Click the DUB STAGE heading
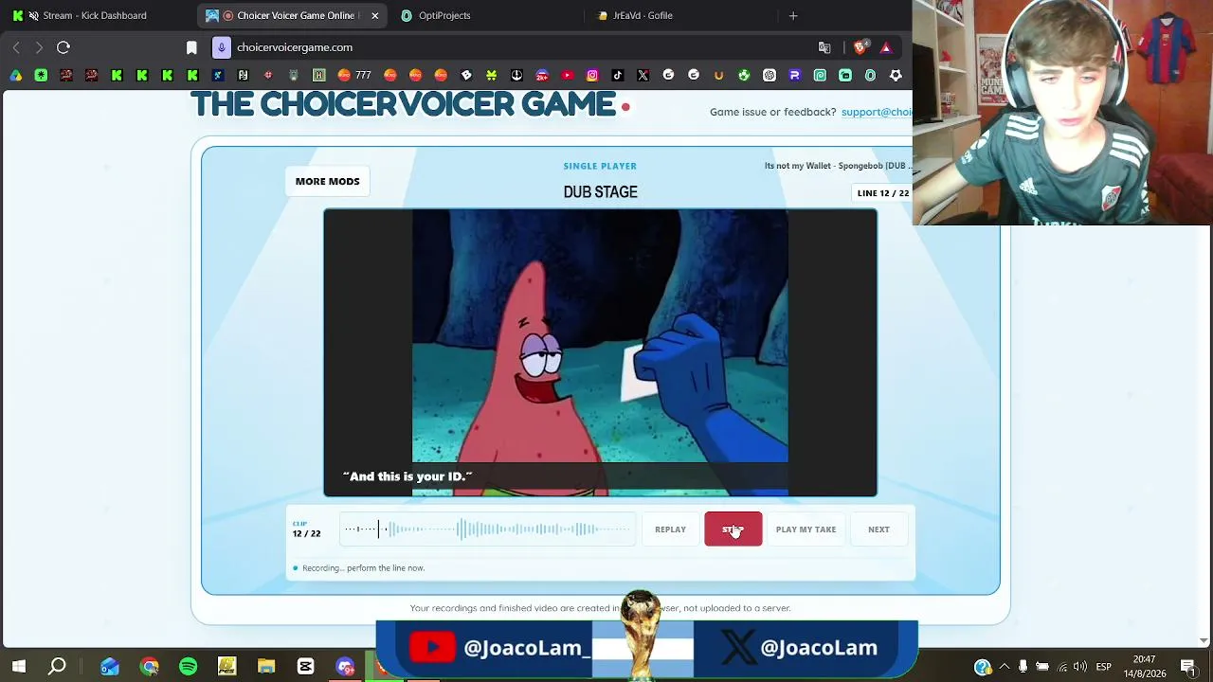Viewport: 1213px width, 682px height. [x=600, y=192]
